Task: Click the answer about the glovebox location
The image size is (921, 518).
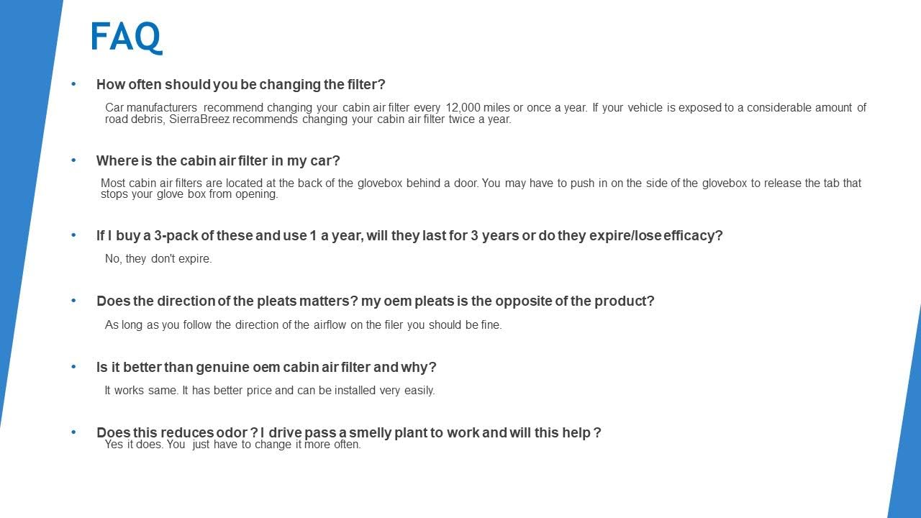Action: (x=481, y=188)
